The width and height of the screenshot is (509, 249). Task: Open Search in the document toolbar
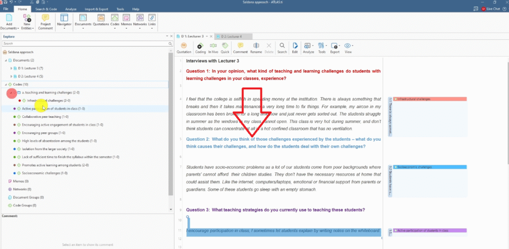282,48
